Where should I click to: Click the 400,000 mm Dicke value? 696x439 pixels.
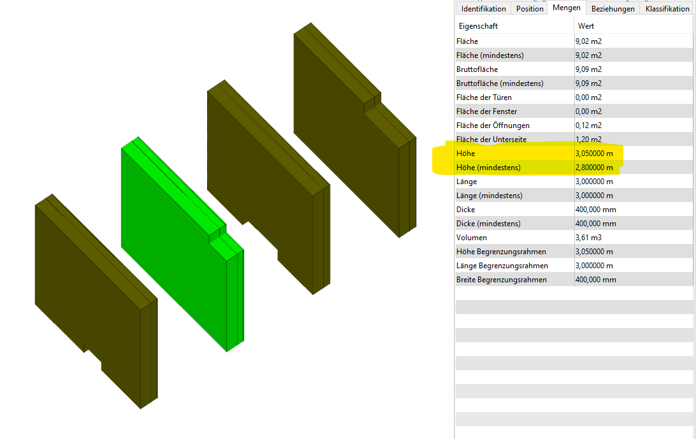coord(596,210)
